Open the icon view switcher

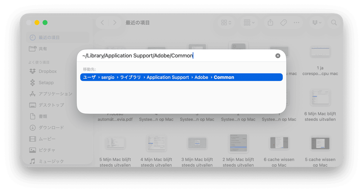[x=226, y=23]
